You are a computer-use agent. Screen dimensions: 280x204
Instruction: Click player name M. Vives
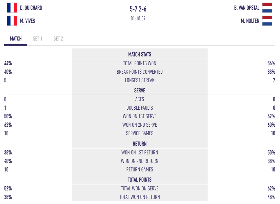point(28,21)
